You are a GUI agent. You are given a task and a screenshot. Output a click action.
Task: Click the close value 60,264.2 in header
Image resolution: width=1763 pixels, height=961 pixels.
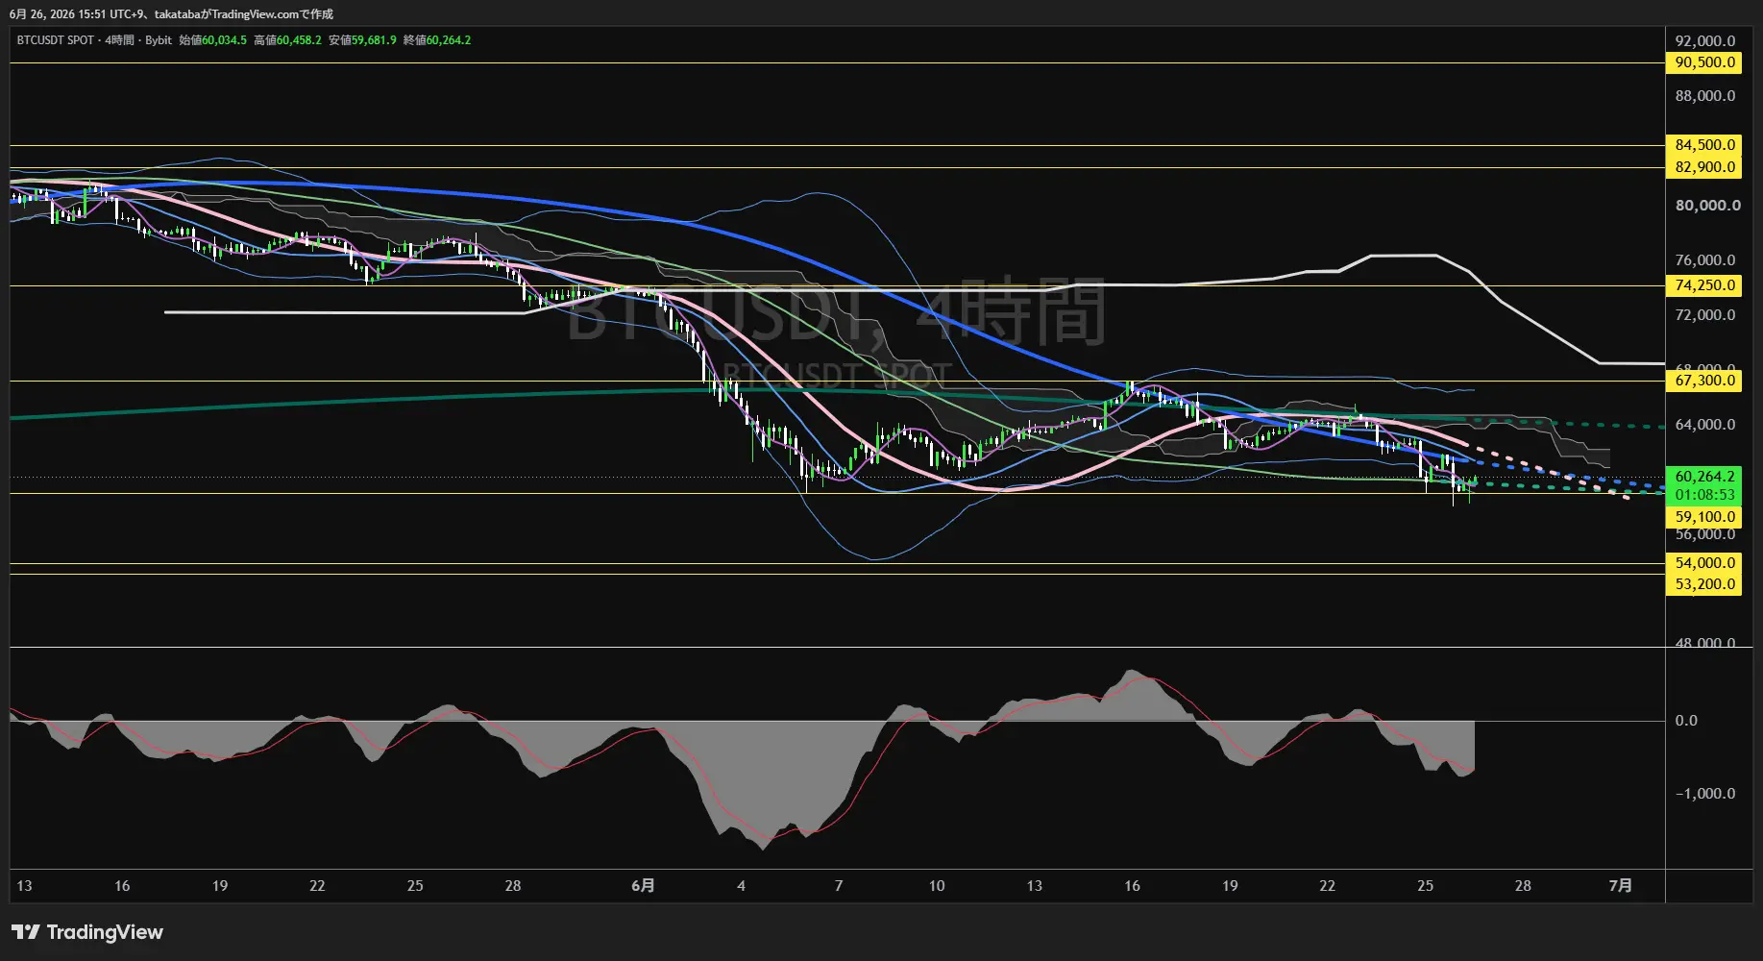[449, 40]
